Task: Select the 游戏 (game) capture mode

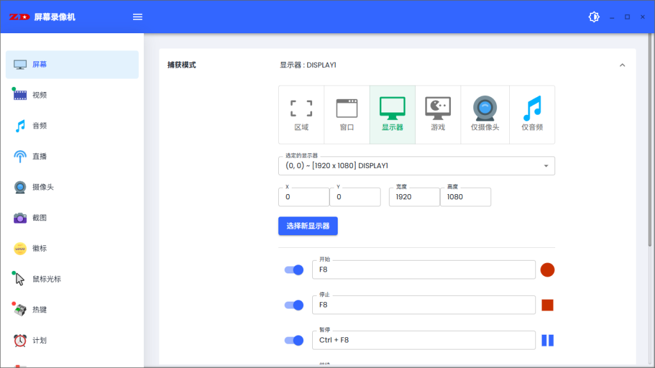Action: click(438, 114)
